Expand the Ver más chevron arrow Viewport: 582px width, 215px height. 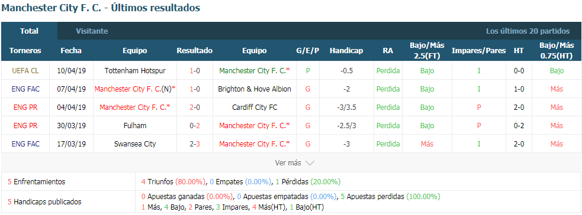click(x=310, y=163)
